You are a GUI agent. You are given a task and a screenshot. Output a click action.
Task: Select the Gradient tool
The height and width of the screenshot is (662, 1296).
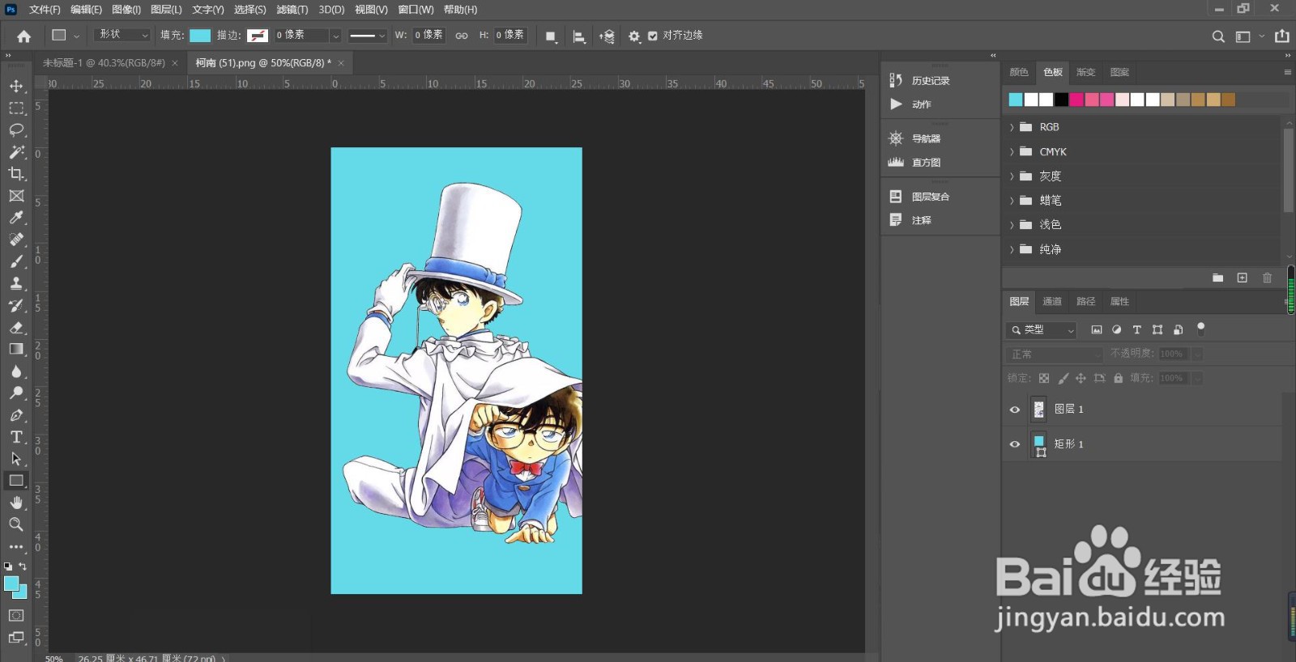pyautogui.click(x=16, y=349)
